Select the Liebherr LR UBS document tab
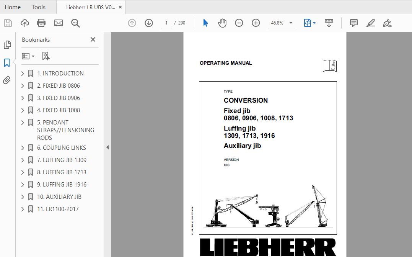The height and width of the screenshot is (257, 412). 90,7
